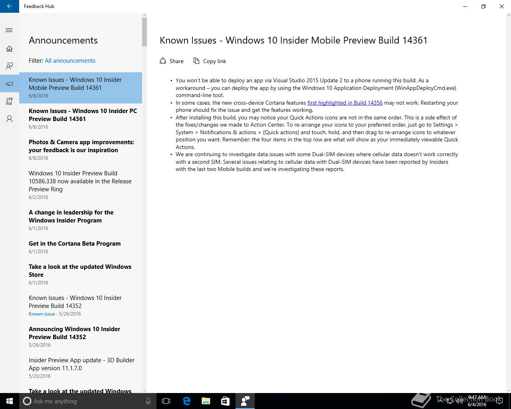Click the announcements list scrollbar thumb
The height and width of the screenshot is (409, 511).
[x=145, y=32]
